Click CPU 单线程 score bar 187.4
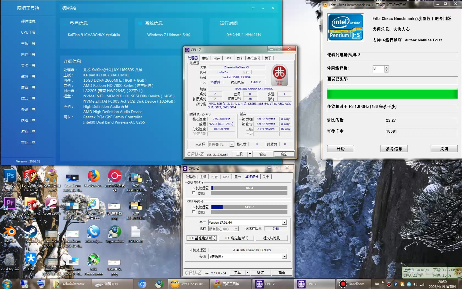 coord(249,188)
